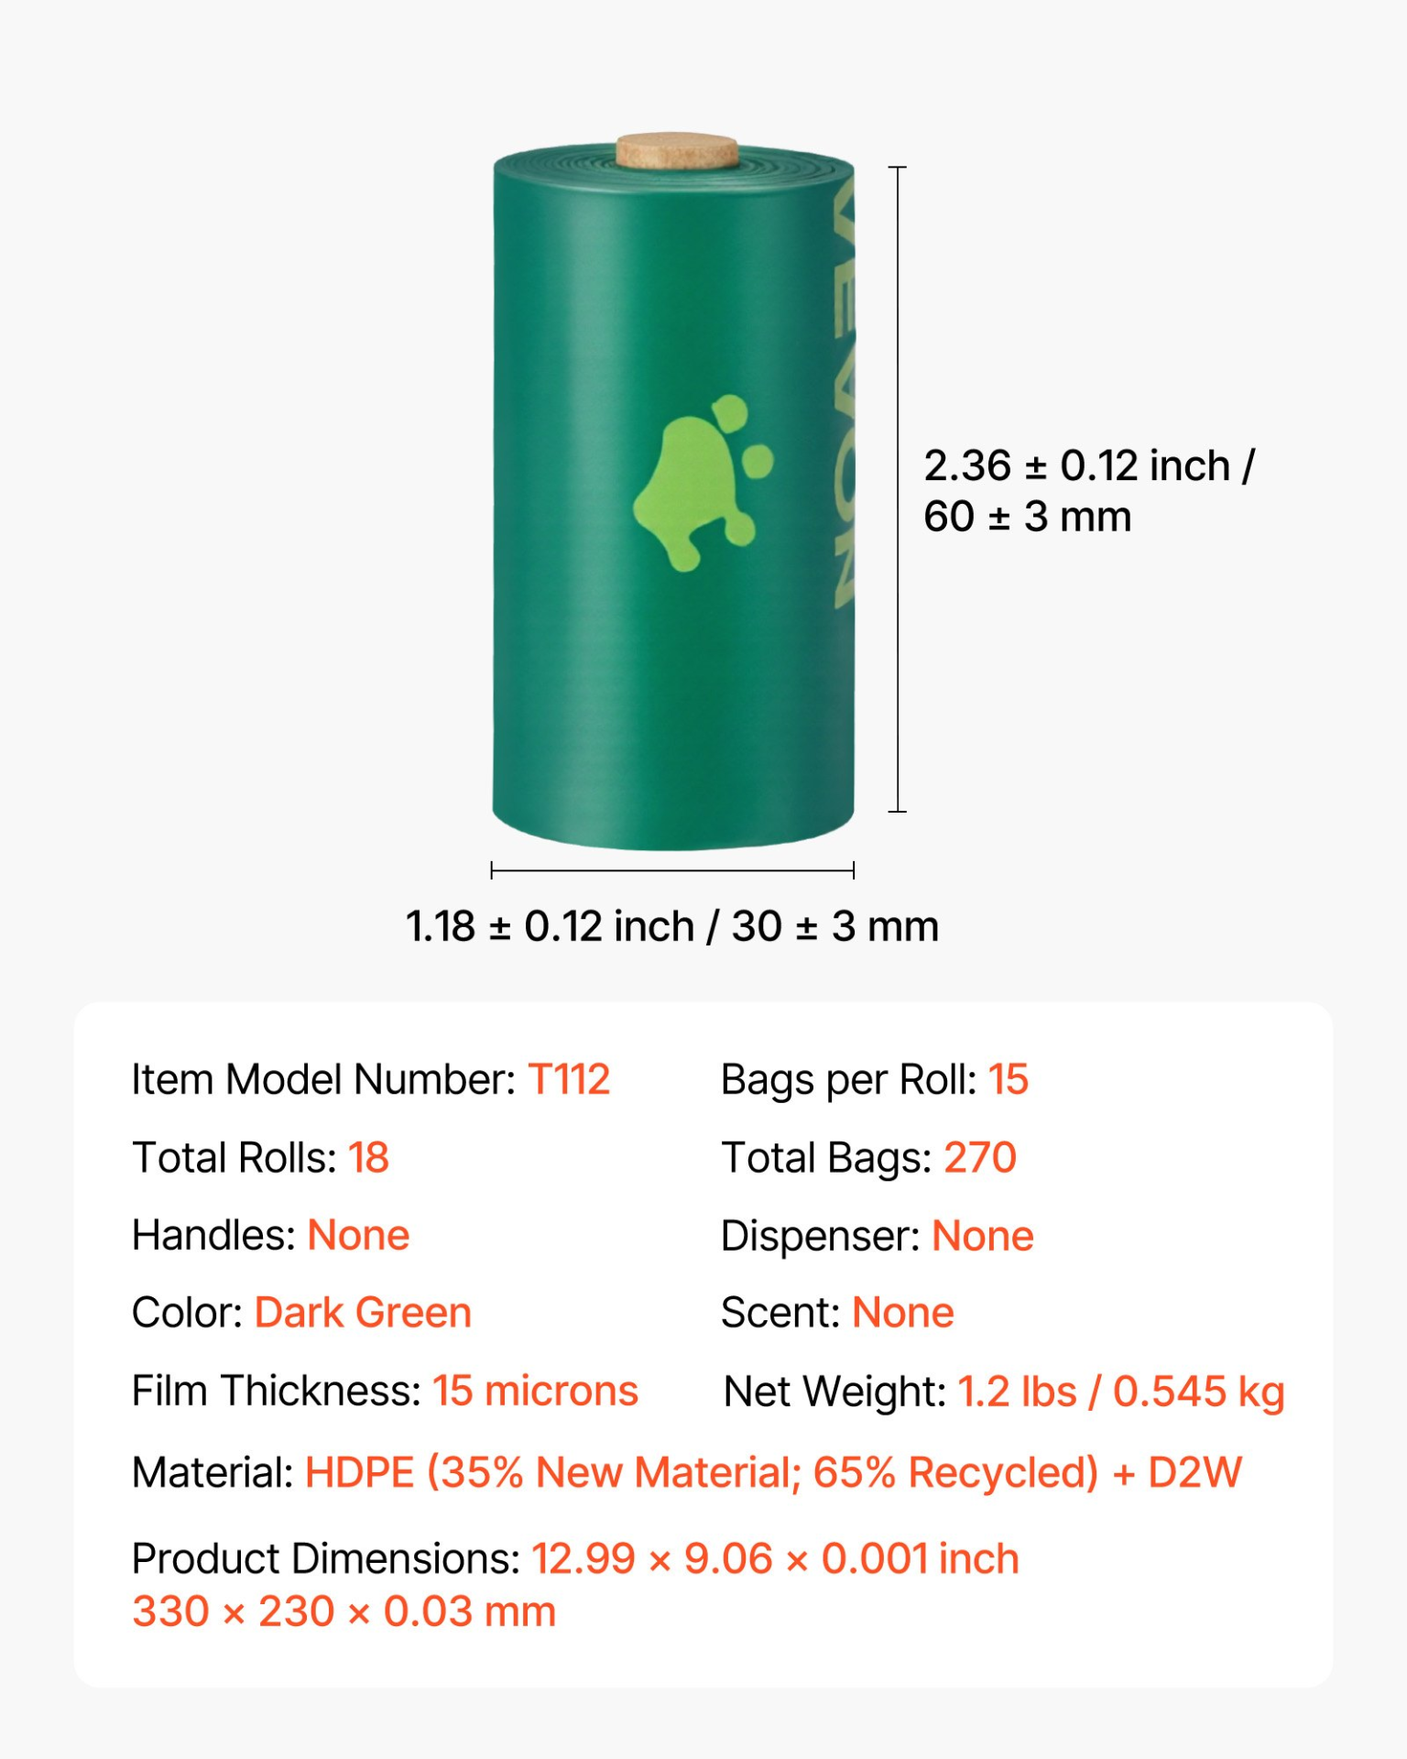The width and height of the screenshot is (1407, 1759).
Task: Click the T112 model number value
Action: tap(569, 1079)
